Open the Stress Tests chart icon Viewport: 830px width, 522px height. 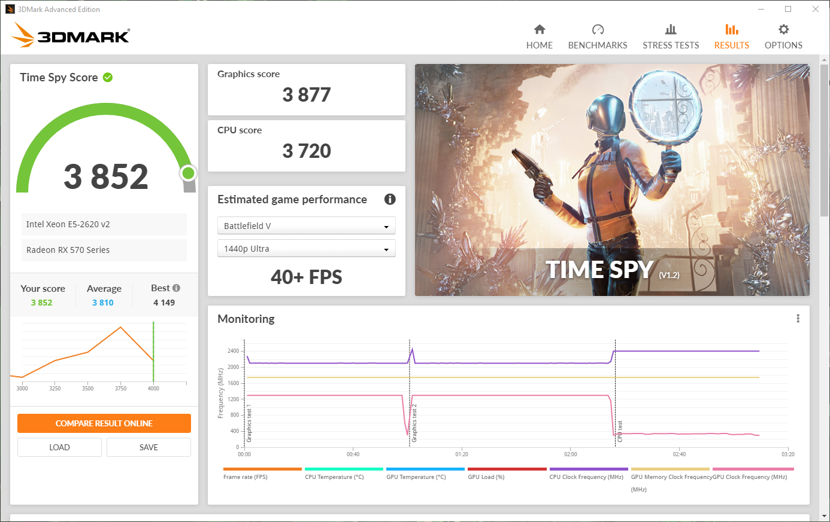click(x=671, y=28)
